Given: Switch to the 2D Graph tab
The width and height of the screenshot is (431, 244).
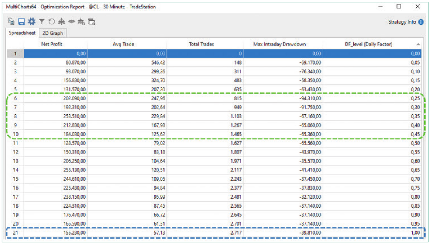Looking at the screenshot, I should tap(53, 33).
